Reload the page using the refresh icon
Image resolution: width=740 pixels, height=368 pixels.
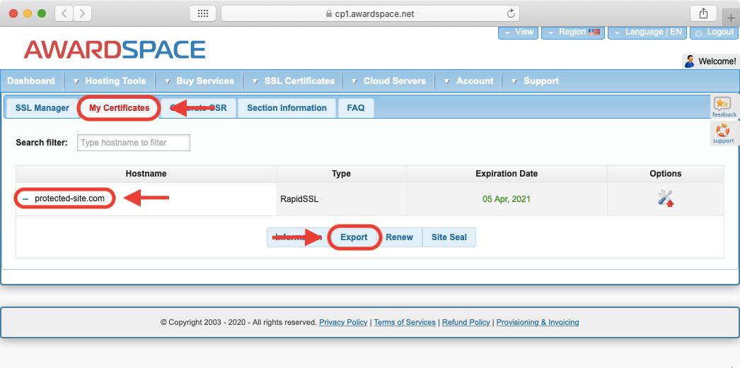511,13
